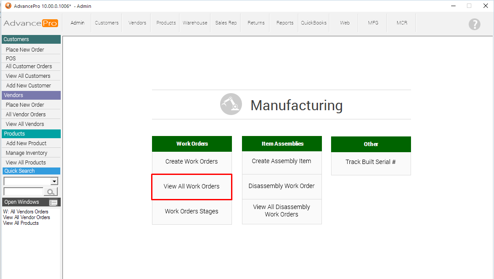The height and width of the screenshot is (279, 494).
Task: Switch to View All Products open window
Action: 21,223
